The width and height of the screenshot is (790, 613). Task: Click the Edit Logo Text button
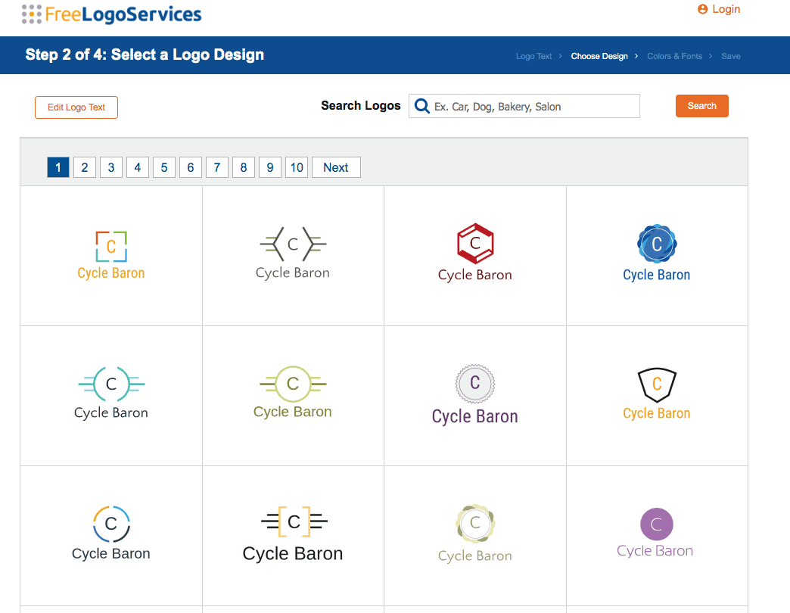point(76,107)
